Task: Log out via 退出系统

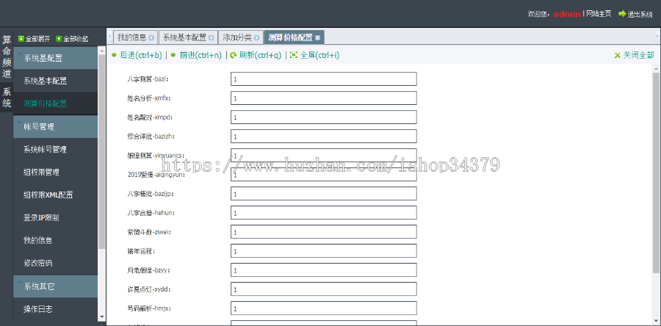Action: 635,14
